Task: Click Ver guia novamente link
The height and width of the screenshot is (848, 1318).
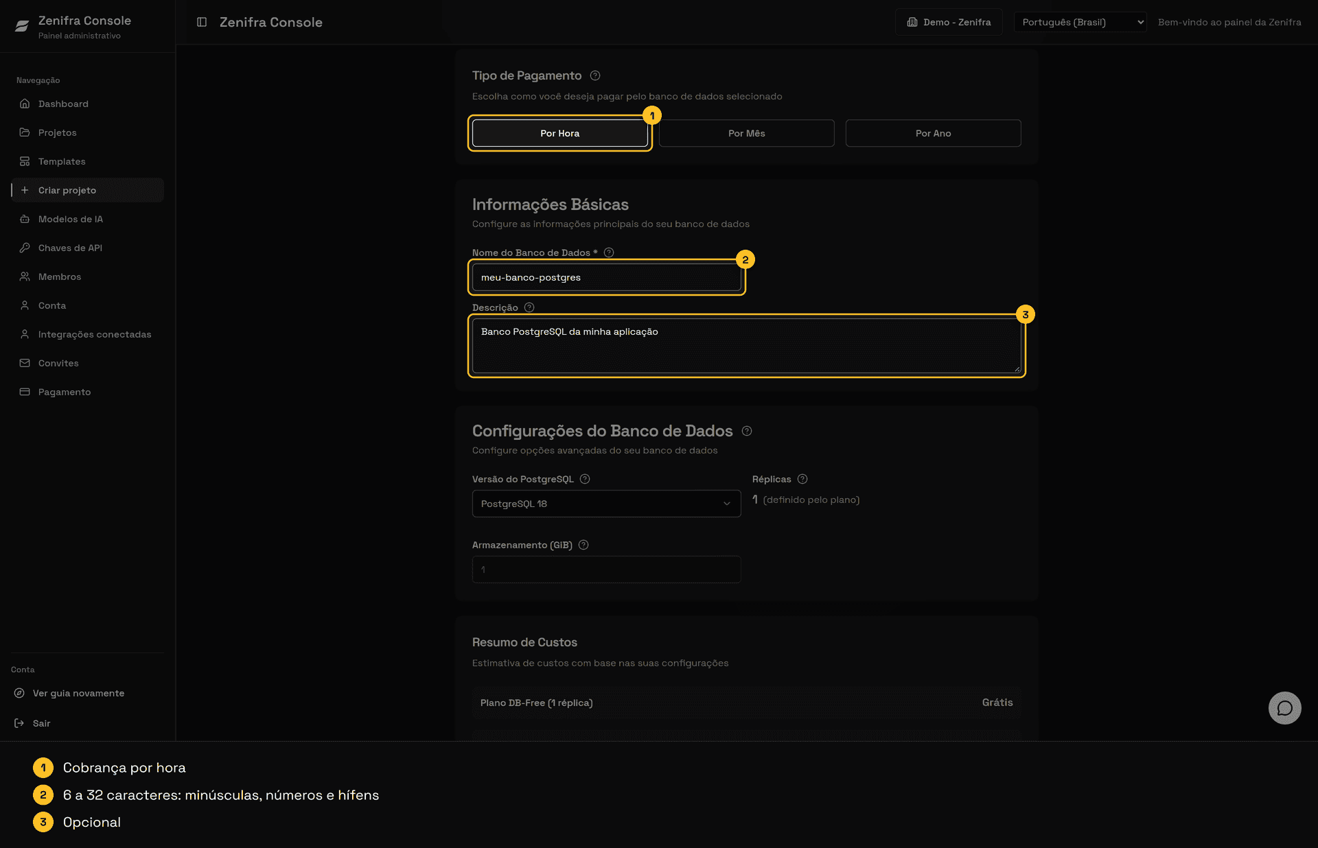Action: 78,693
